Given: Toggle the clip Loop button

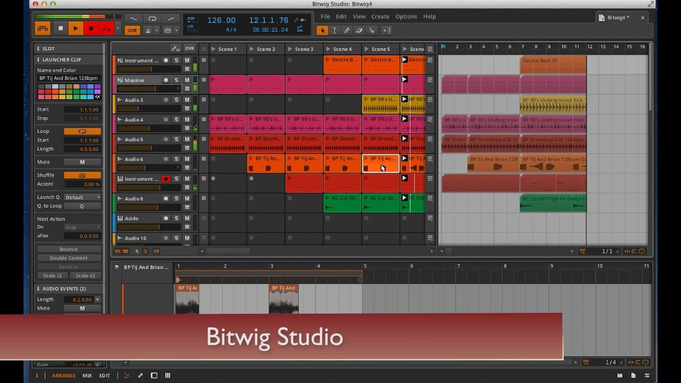Looking at the screenshot, I should pos(82,131).
